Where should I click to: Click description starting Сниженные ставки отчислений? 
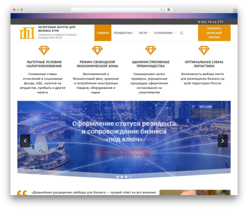[43, 83]
